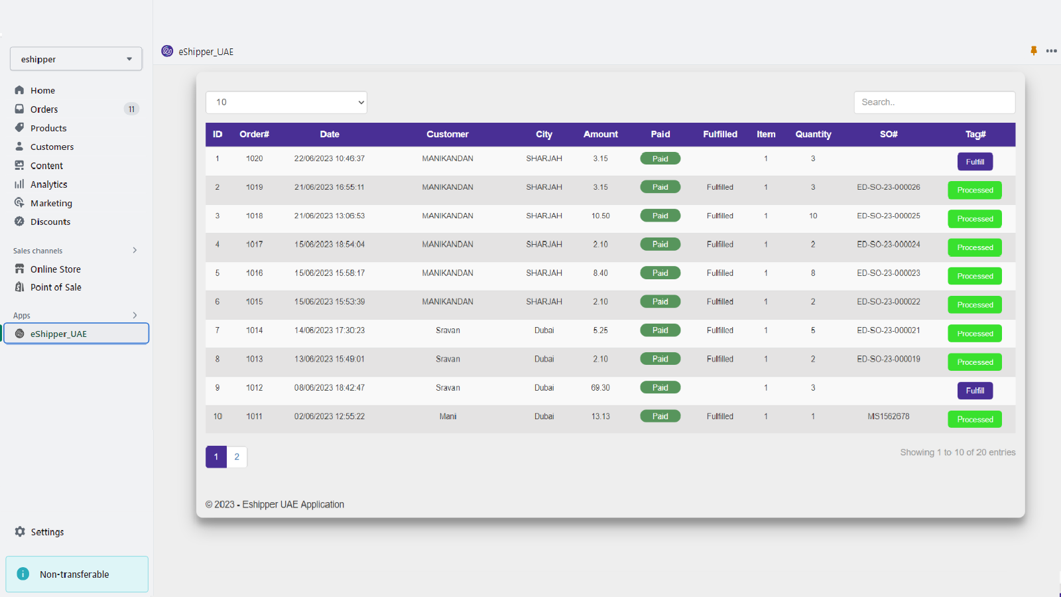Sort by the City column header
Viewport: 1061px width, 597px height.
pyautogui.click(x=544, y=134)
